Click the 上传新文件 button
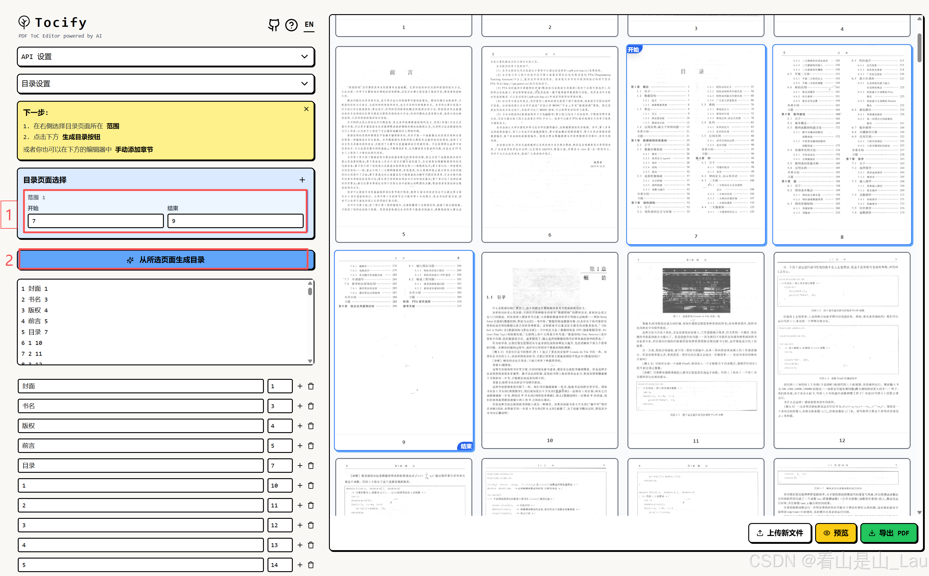The width and height of the screenshot is (929, 576). click(x=780, y=533)
